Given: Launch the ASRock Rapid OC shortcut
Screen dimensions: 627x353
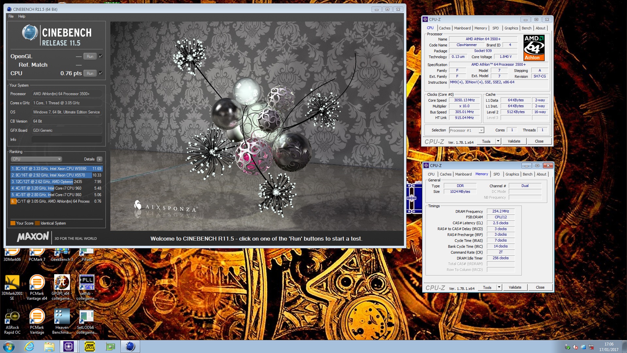Looking at the screenshot, I should 12,321.
